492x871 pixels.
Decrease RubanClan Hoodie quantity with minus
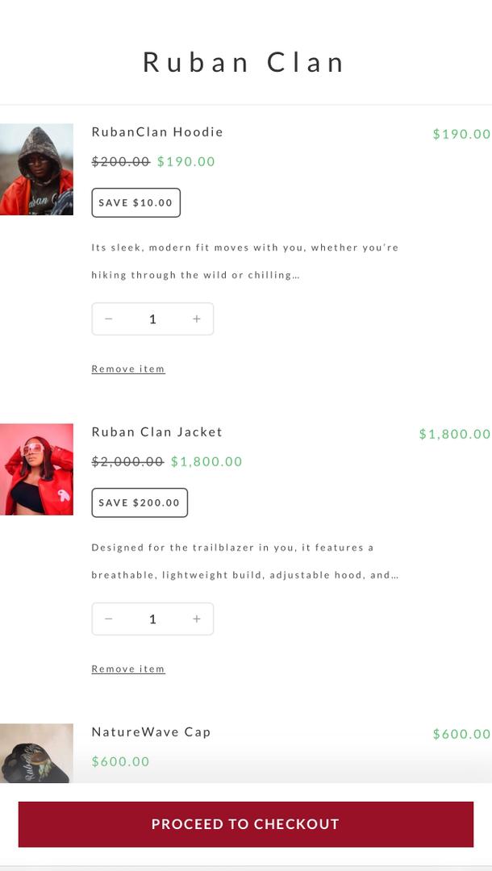109,319
